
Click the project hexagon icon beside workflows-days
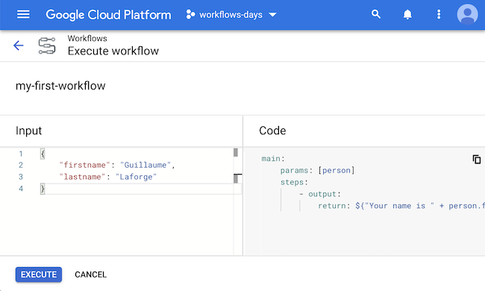click(190, 14)
